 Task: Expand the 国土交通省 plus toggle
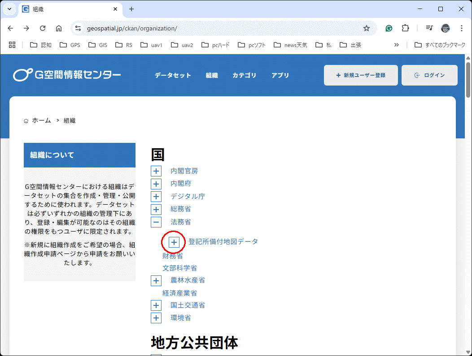point(156,305)
